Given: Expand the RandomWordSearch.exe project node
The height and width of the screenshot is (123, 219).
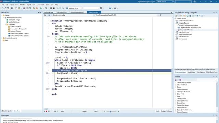Looking at the screenshot, I should [176, 20].
